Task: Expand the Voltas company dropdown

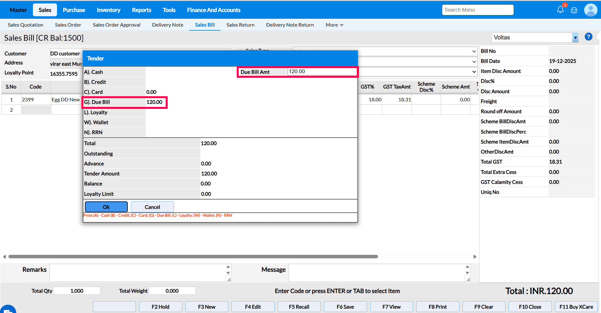Action: point(575,38)
